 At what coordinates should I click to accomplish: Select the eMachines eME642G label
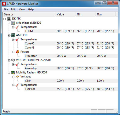29,23
